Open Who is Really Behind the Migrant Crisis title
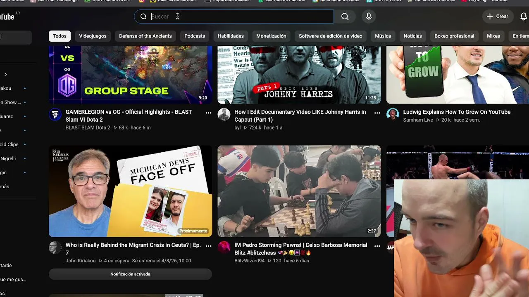529x297 pixels. tap(133, 249)
